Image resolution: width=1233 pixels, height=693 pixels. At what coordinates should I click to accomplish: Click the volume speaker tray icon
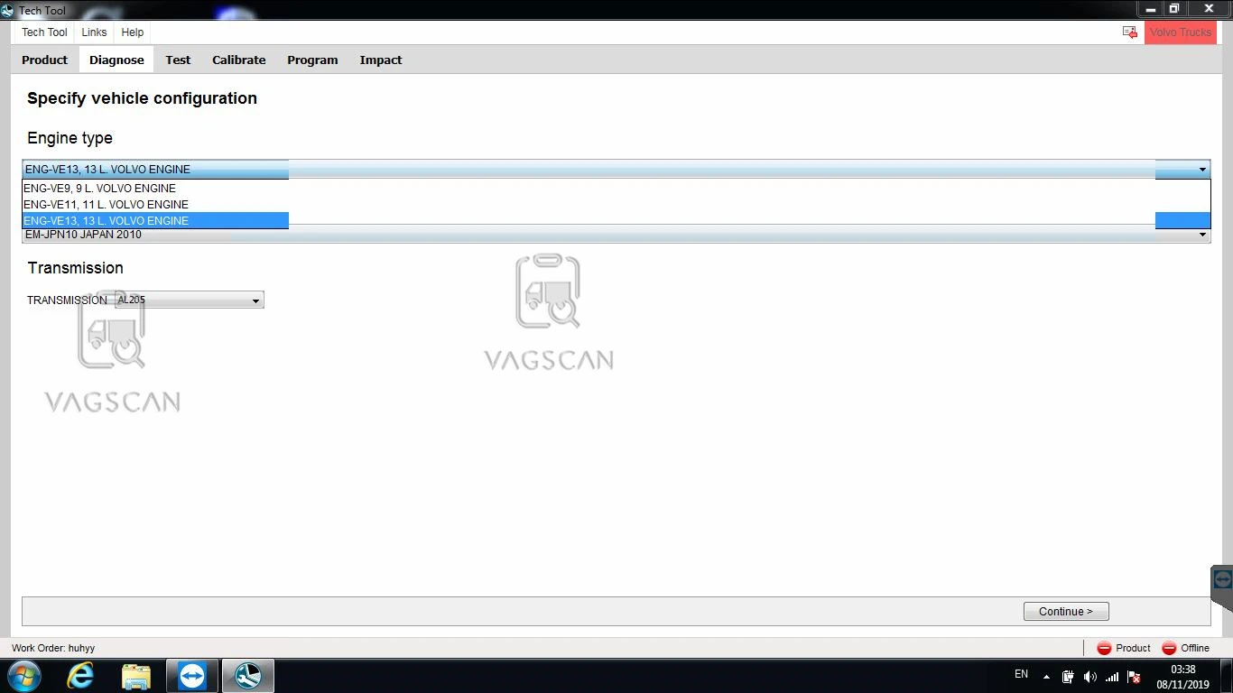pos(1089,677)
